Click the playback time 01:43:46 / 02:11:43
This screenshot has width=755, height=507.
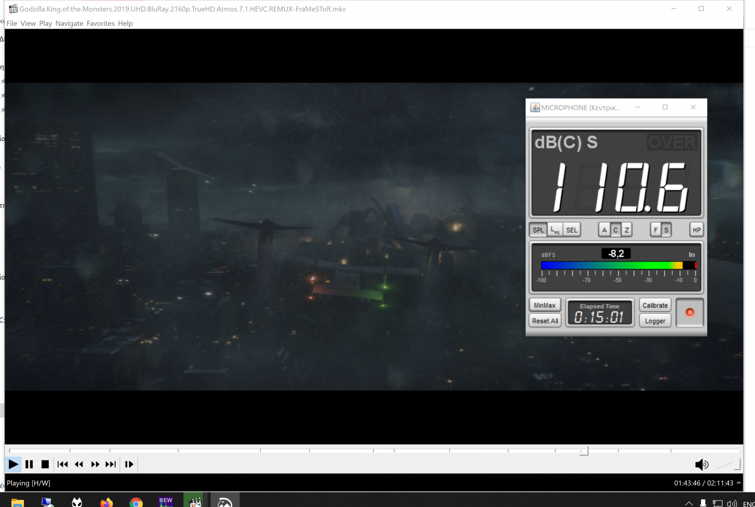click(x=703, y=483)
